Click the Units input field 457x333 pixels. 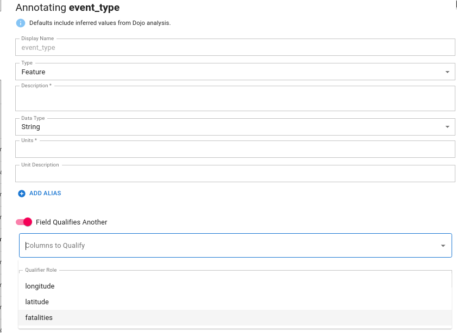[235, 149]
